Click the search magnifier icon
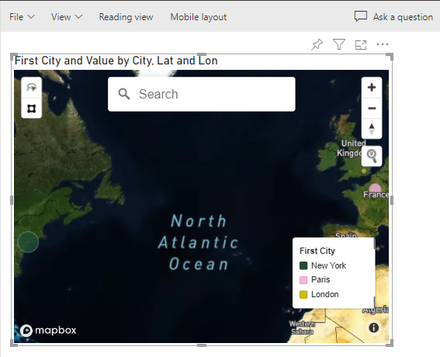 123,94
